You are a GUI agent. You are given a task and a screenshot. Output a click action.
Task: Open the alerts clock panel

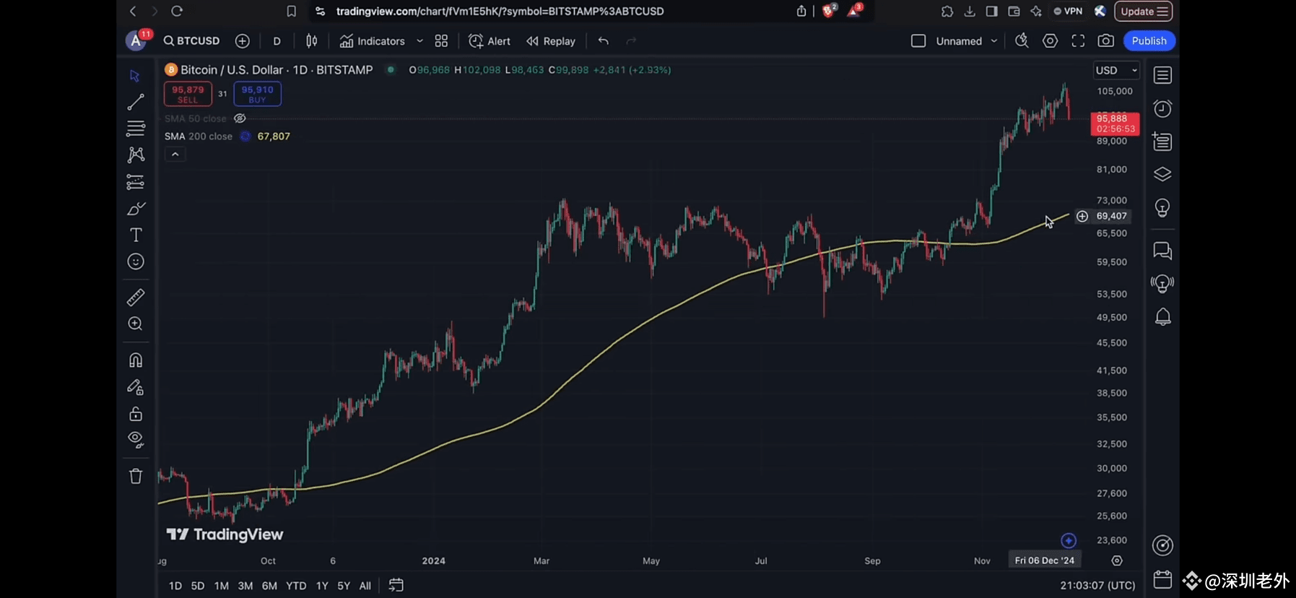coord(1162,109)
